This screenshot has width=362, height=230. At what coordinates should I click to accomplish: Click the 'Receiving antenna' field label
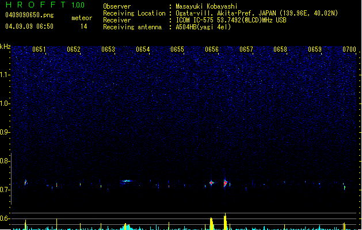point(132,27)
